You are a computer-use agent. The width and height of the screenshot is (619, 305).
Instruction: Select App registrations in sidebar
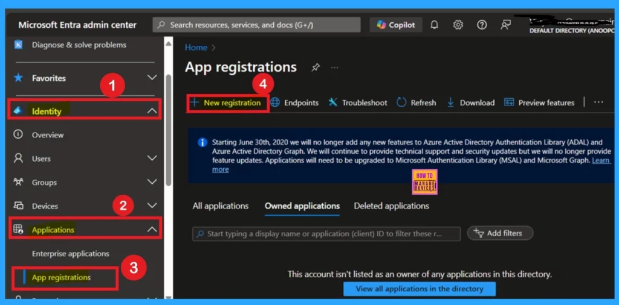pos(61,277)
